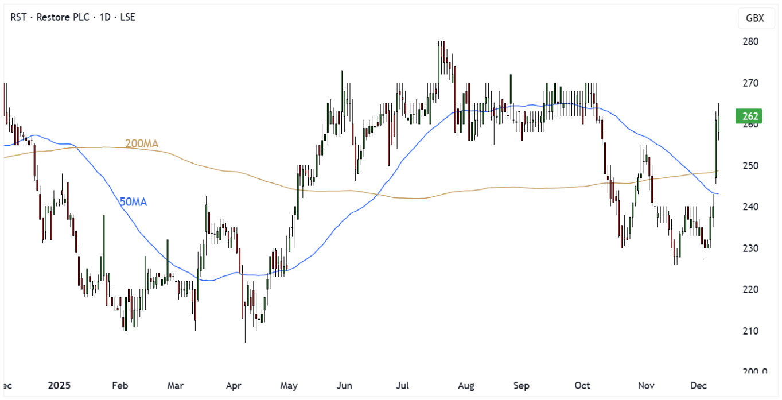Click the 280 price axis label
The height and width of the screenshot is (400, 782).
click(x=750, y=41)
